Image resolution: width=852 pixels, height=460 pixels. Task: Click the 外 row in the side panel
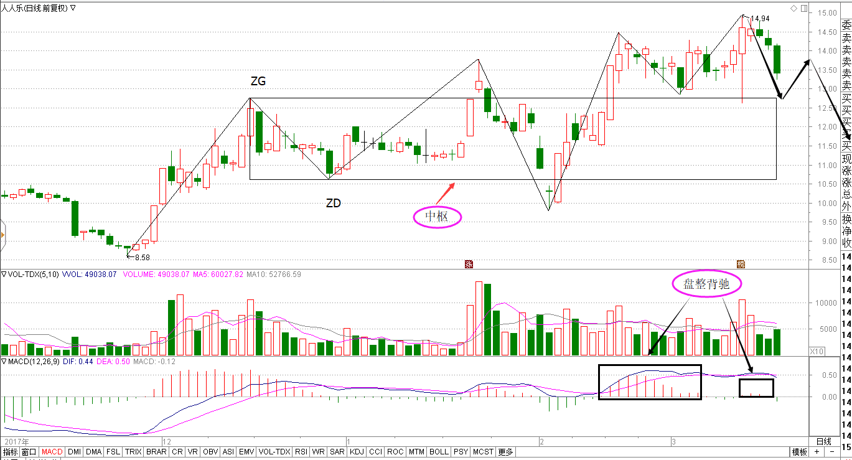(x=846, y=205)
